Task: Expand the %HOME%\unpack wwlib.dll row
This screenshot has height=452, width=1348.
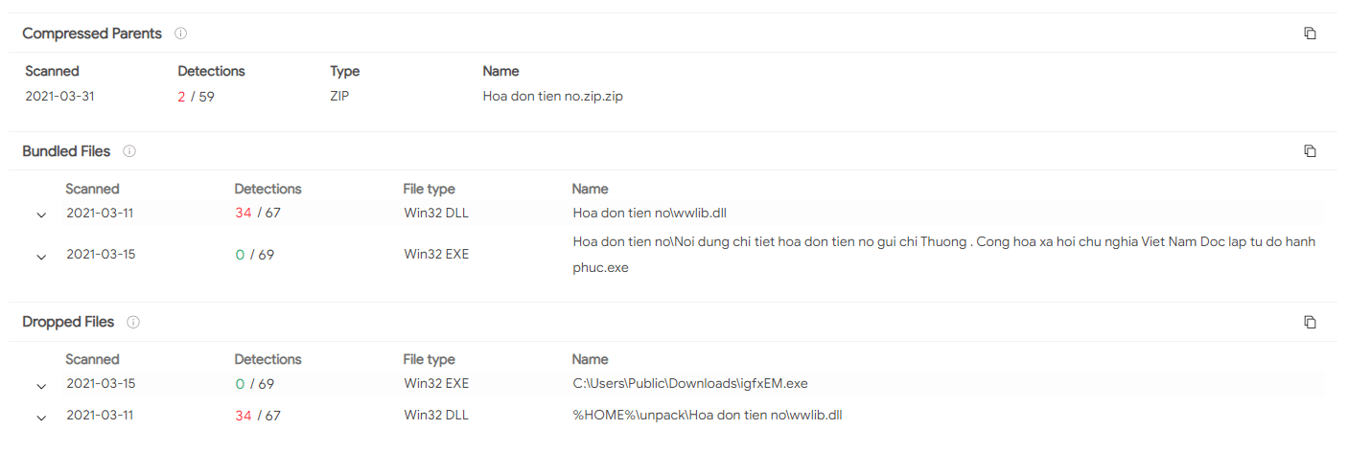Action: pos(41,418)
